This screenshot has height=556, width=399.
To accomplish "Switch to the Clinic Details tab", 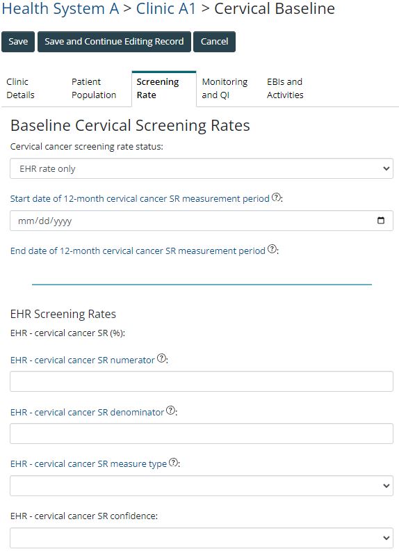I will click(21, 88).
